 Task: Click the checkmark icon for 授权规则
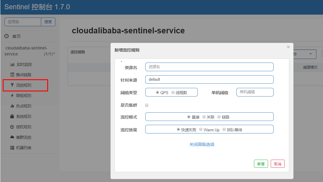(x=12, y=127)
